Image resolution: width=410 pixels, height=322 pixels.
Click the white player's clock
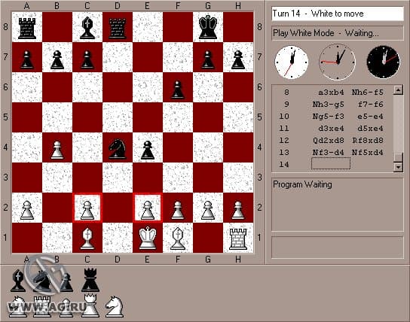tap(291, 62)
